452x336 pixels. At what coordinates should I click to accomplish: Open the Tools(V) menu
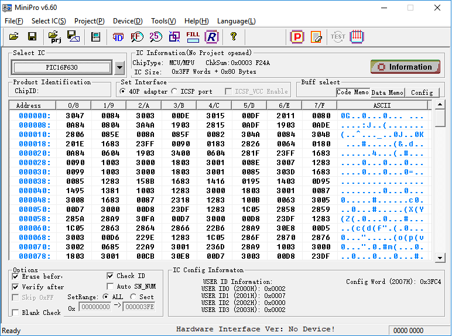pos(163,21)
